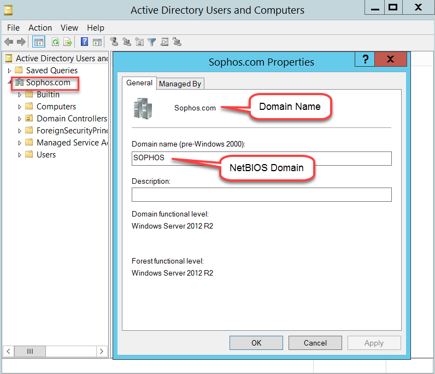Toggle the Show/Hide Action Pane icon
435x374 pixels.
[x=97, y=42]
